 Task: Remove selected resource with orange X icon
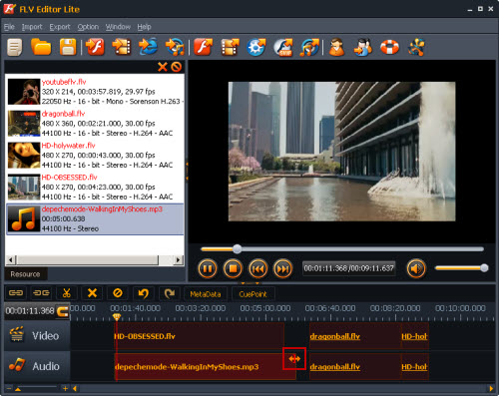[163, 67]
